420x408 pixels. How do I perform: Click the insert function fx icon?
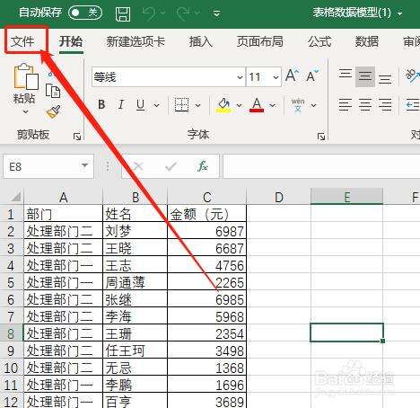[203, 165]
